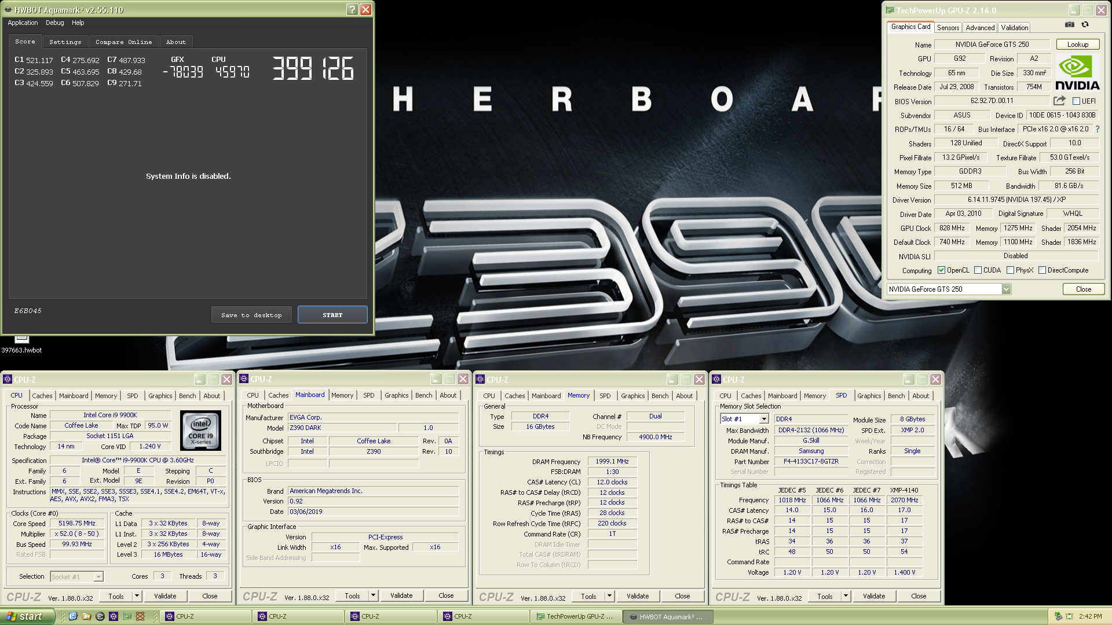
Task: Switch to the Settings tab in Aquamark
Action: coord(65,42)
